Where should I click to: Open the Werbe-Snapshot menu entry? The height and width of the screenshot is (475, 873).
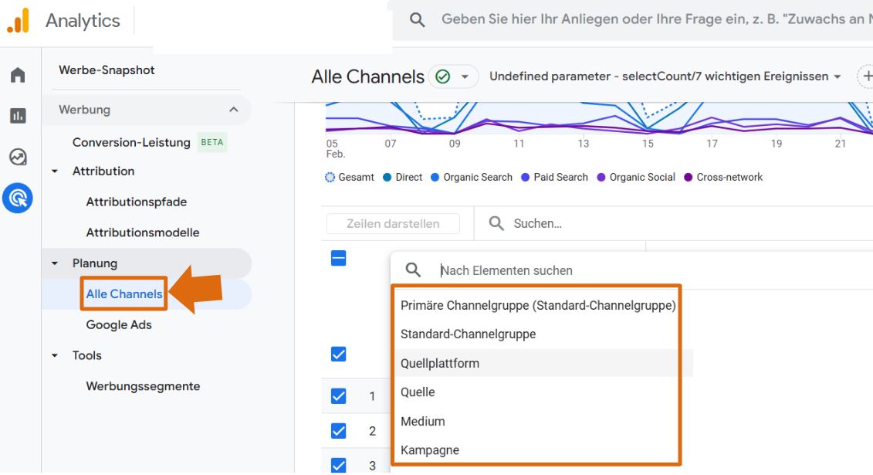(x=106, y=70)
